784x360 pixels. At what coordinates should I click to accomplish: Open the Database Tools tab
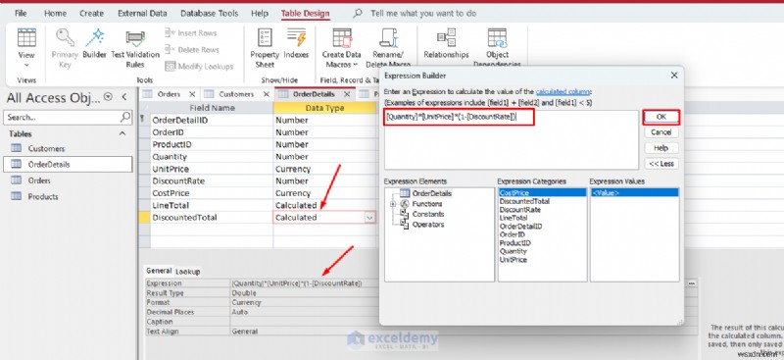click(x=210, y=14)
